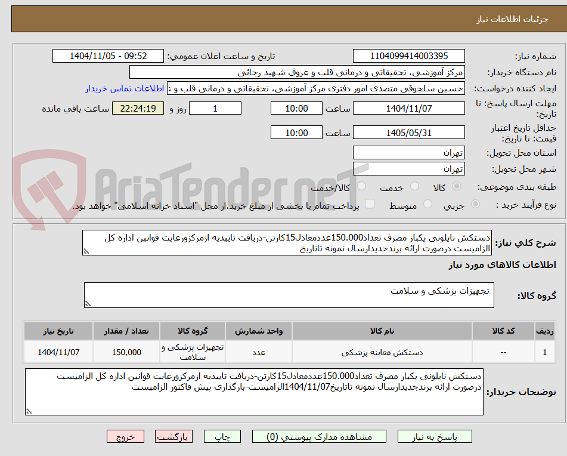This screenshot has width=567, height=456.
Task: Click the 'ساعت باقی مانده' label
Action: (75, 109)
